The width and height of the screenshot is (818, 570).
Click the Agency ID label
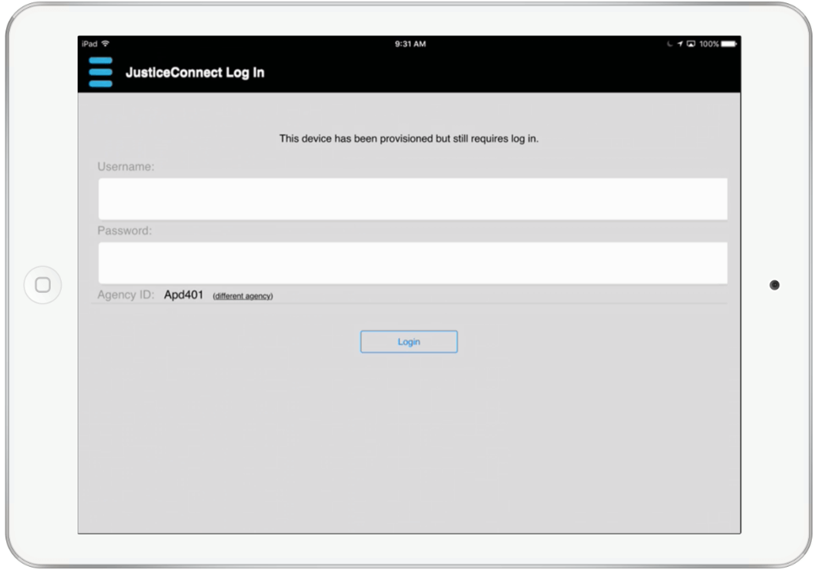point(126,294)
